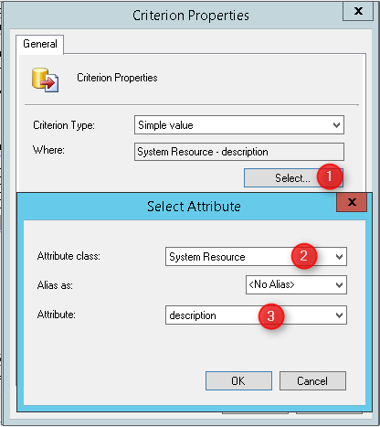Click red annotation marker number 1
The width and height of the screenshot is (380, 427).
[329, 176]
